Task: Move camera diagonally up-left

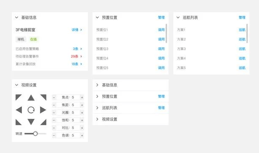Action: click(18, 97)
